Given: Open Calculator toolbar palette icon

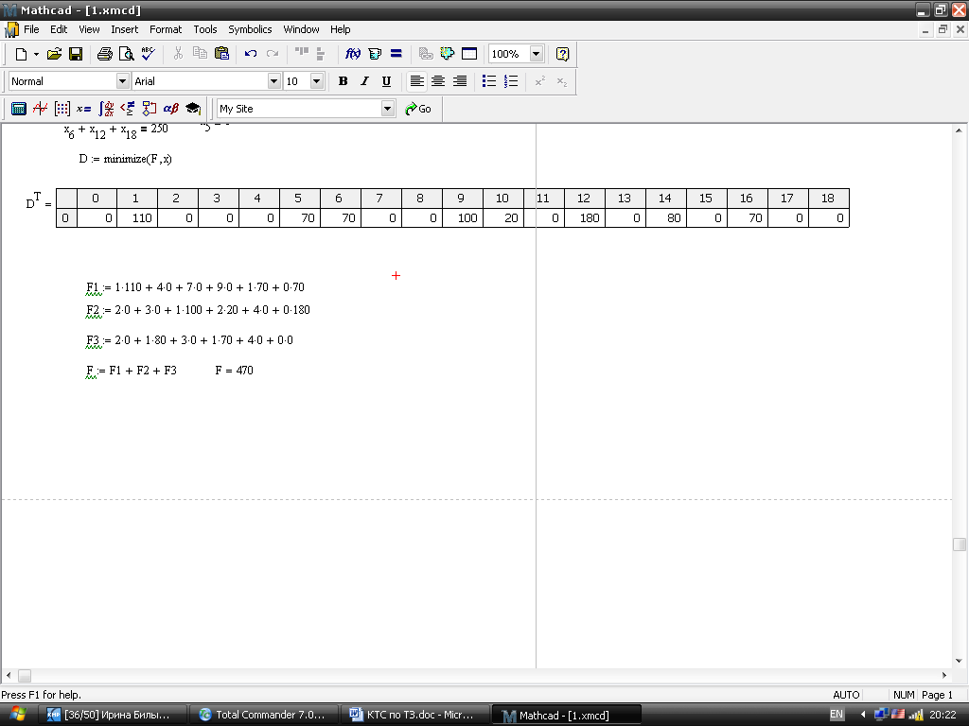Looking at the screenshot, I should pyautogui.click(x=19, y=110).
